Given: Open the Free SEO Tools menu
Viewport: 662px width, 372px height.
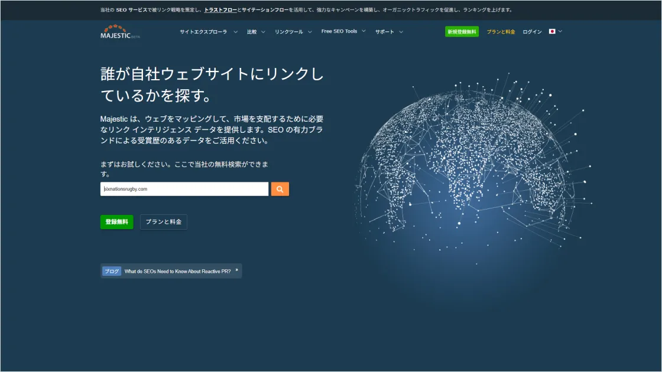Looking at the screenshot, I should coord(339,31).
